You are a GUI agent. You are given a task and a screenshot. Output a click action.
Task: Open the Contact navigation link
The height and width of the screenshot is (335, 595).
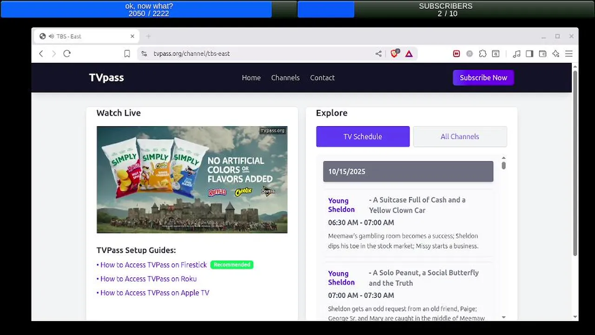coord(322,78)
